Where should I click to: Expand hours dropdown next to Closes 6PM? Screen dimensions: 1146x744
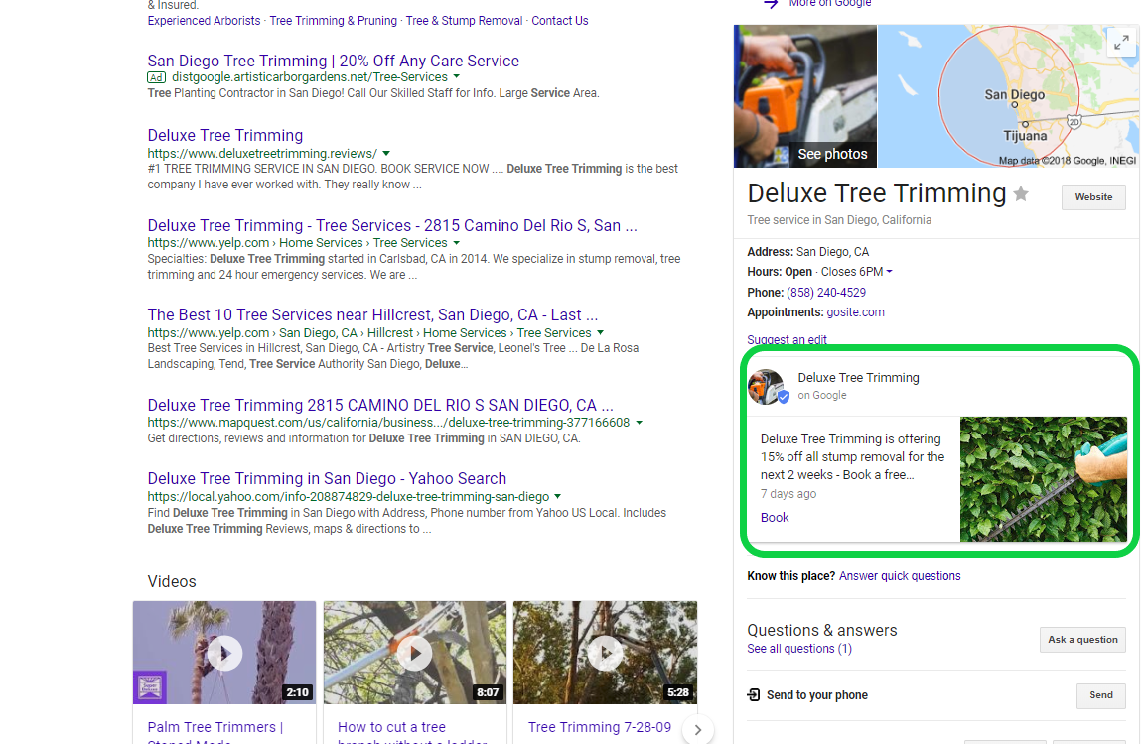point(890,272)
